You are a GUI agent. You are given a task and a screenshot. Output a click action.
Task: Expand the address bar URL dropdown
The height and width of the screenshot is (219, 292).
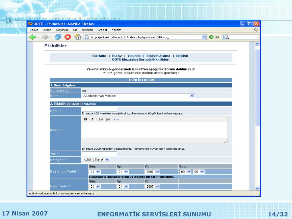click(204, 37)
